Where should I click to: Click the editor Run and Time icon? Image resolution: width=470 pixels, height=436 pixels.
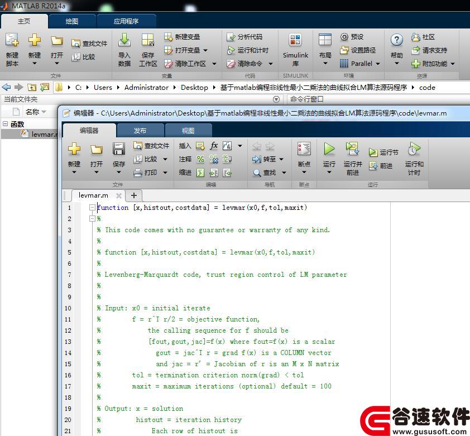coord(414,148)
